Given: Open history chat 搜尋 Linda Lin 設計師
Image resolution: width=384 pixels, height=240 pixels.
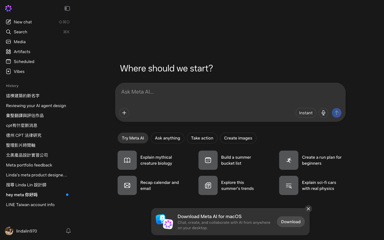Looking at the screenshot, I should 37,185.
